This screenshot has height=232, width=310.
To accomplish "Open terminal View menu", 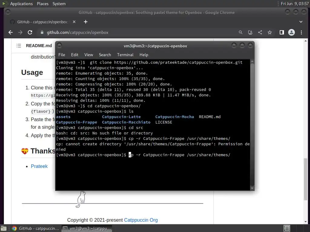I will 89,55.
